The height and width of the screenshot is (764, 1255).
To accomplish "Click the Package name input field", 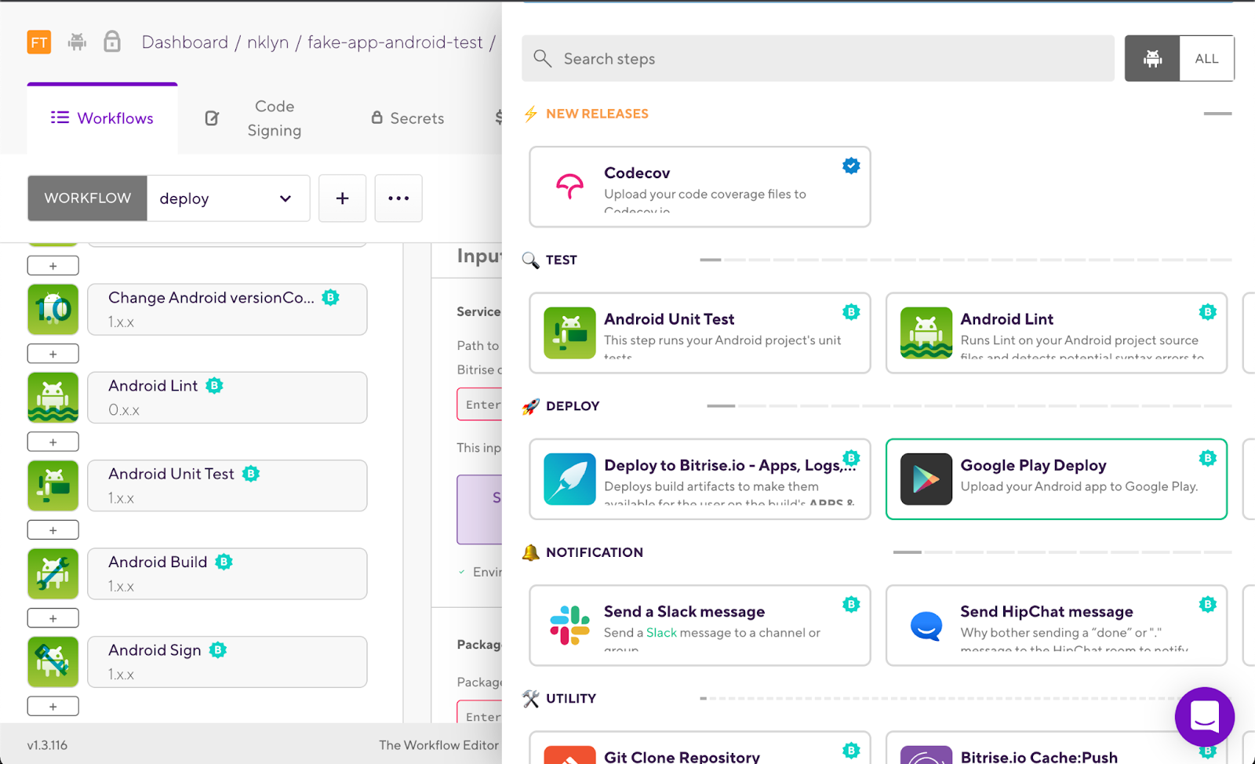I will point(480,712).
